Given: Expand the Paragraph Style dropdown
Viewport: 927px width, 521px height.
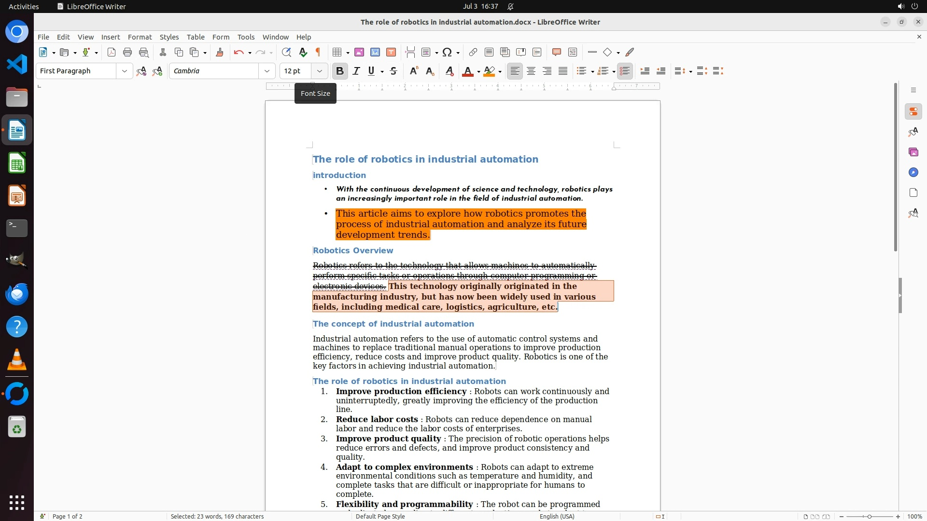Looking at the screenshot, I should click(125, 71).
